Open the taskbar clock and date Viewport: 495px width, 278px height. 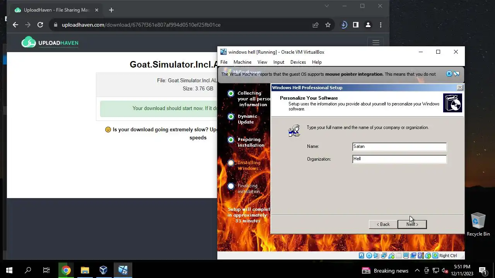click(x=462, y=270)
